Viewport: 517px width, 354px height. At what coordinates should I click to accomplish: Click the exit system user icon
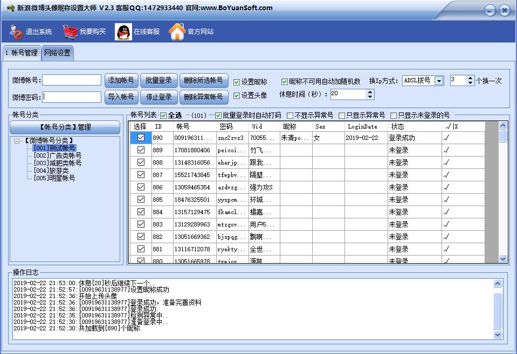(x=16, y=32)
